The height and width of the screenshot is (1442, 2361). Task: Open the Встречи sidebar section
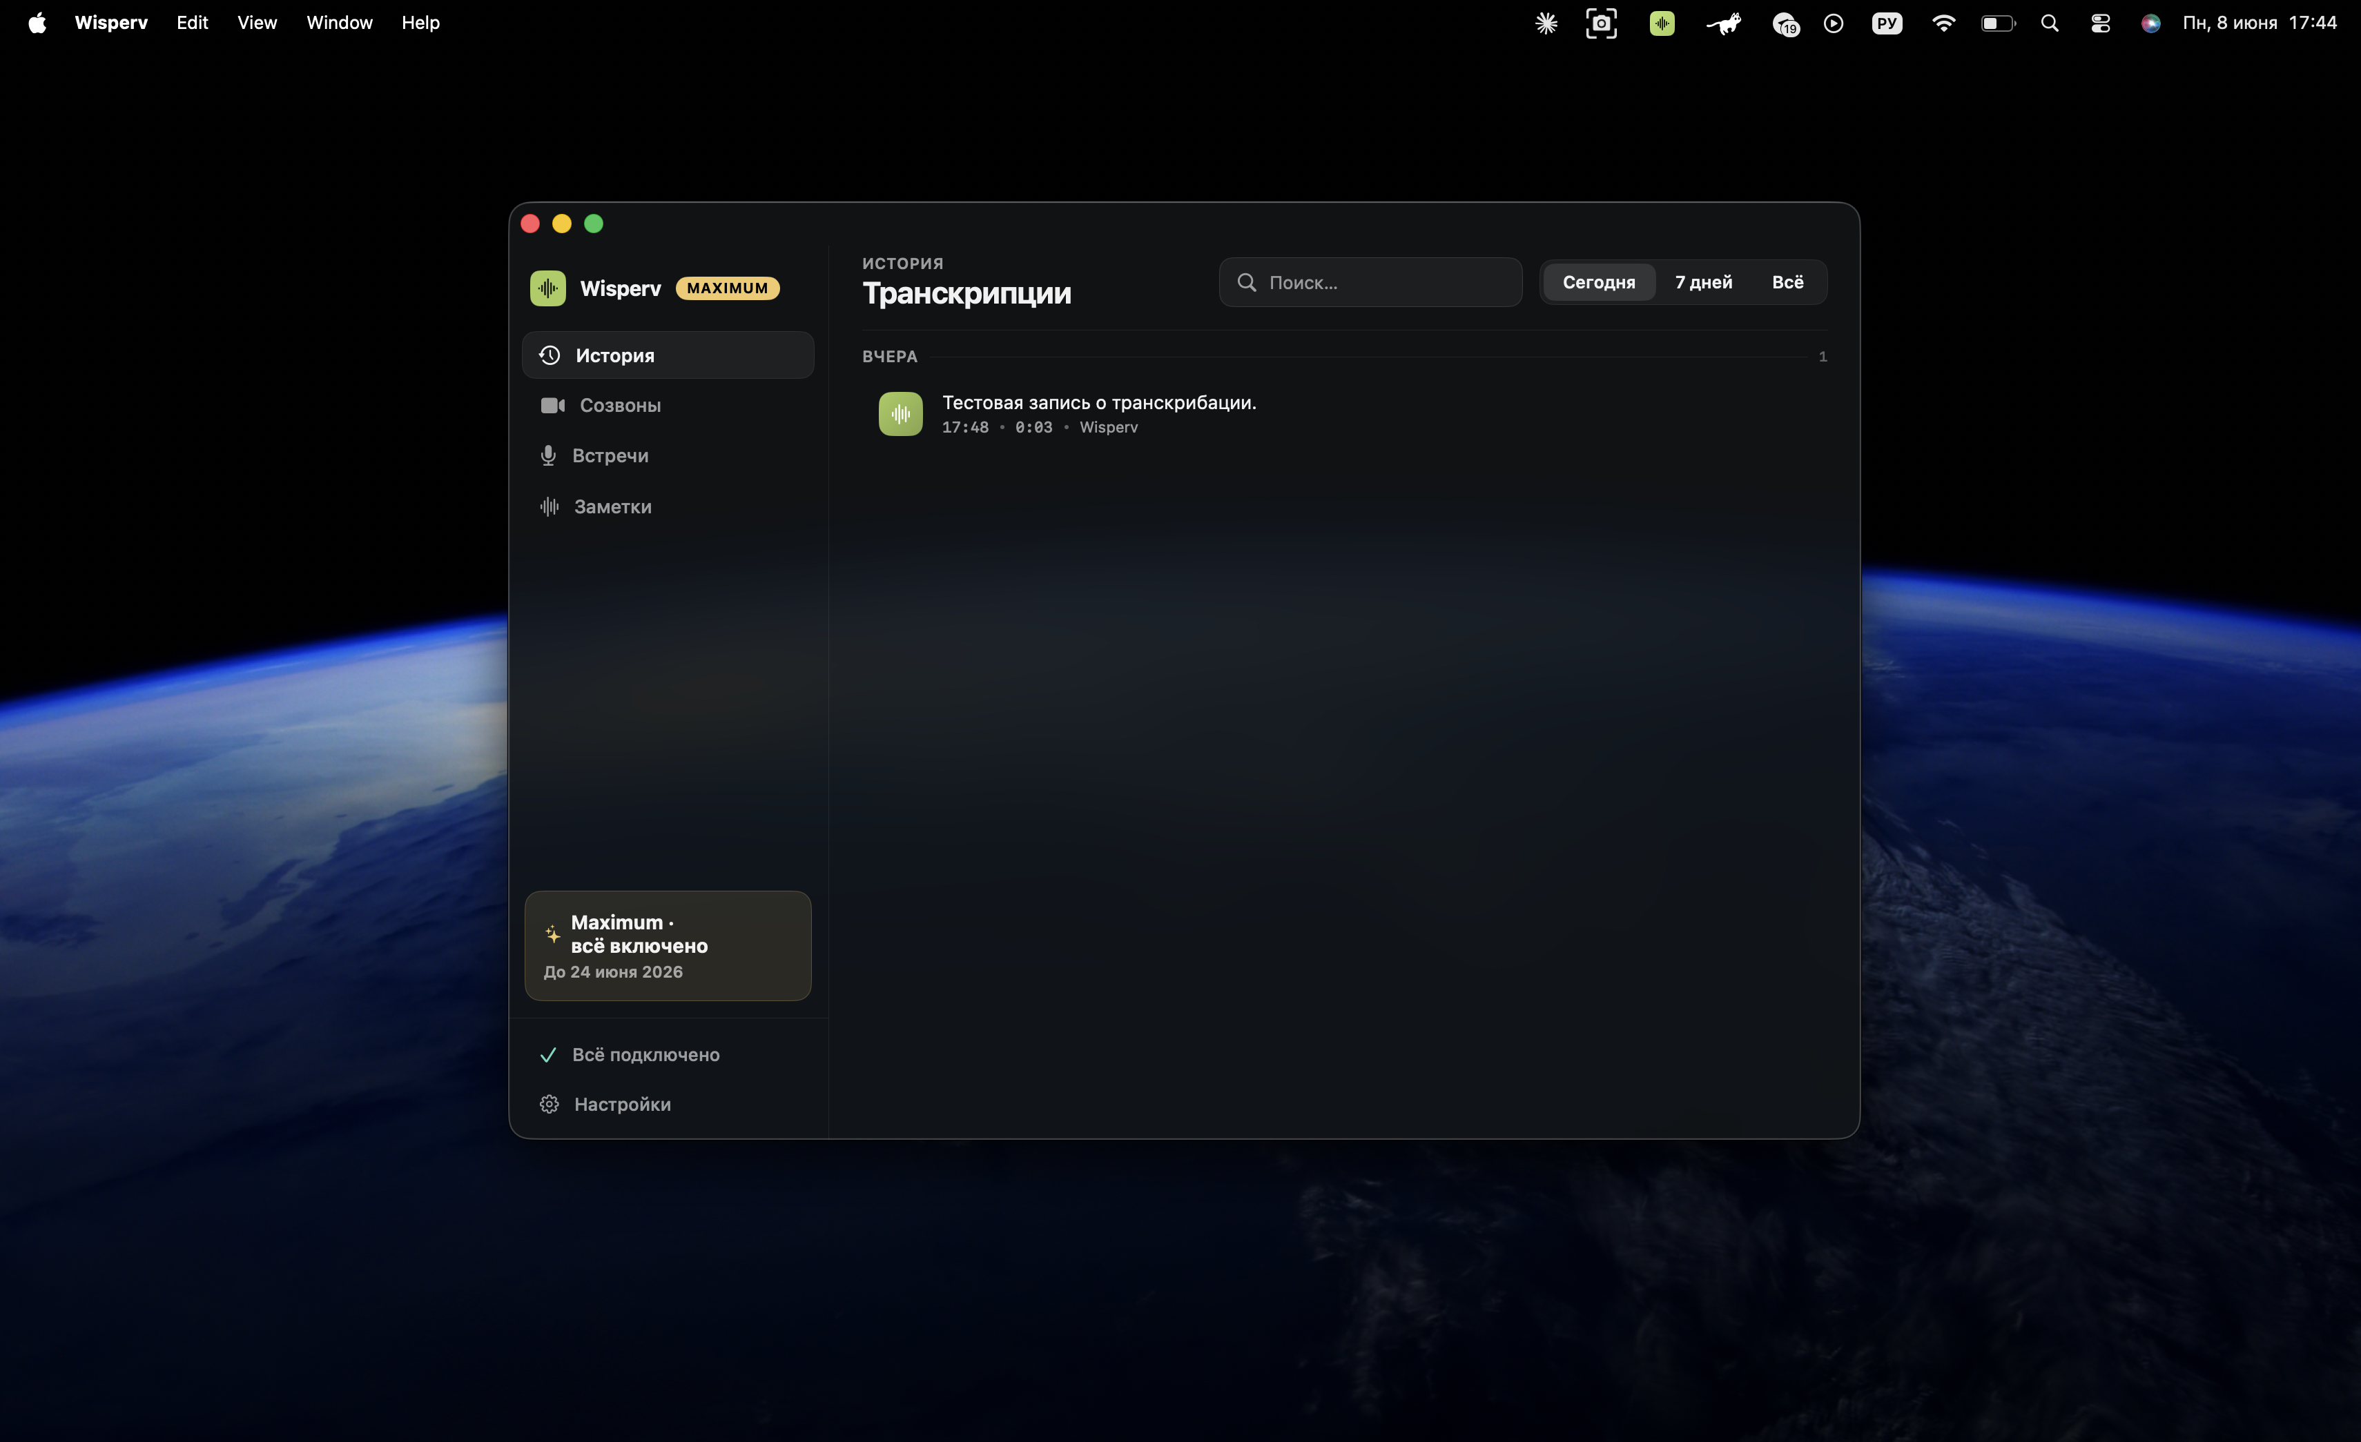pyautogui.click(x=668, y=456)
